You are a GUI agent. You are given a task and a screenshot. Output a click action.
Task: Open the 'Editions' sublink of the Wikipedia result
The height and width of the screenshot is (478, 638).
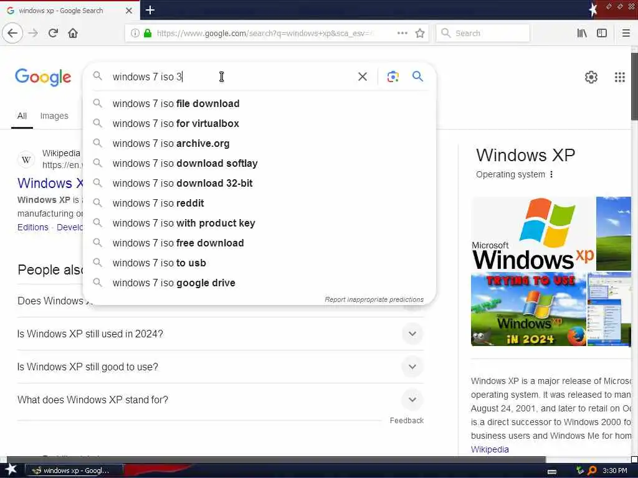pos(32,227)
